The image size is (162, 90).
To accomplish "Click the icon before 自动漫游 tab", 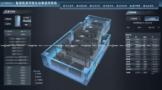I will pyautogui.click(x=144, y=6).
